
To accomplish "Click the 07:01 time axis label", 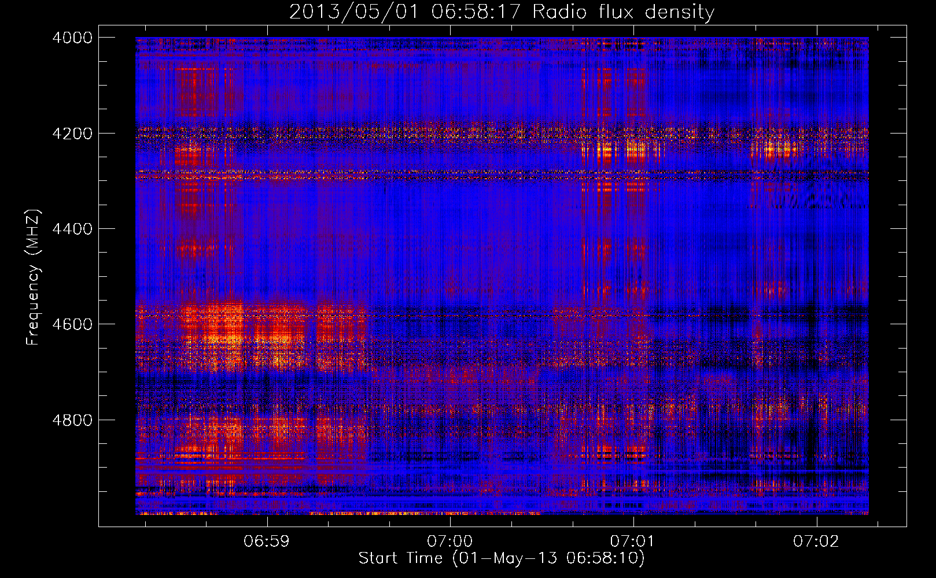I will 632,542.
